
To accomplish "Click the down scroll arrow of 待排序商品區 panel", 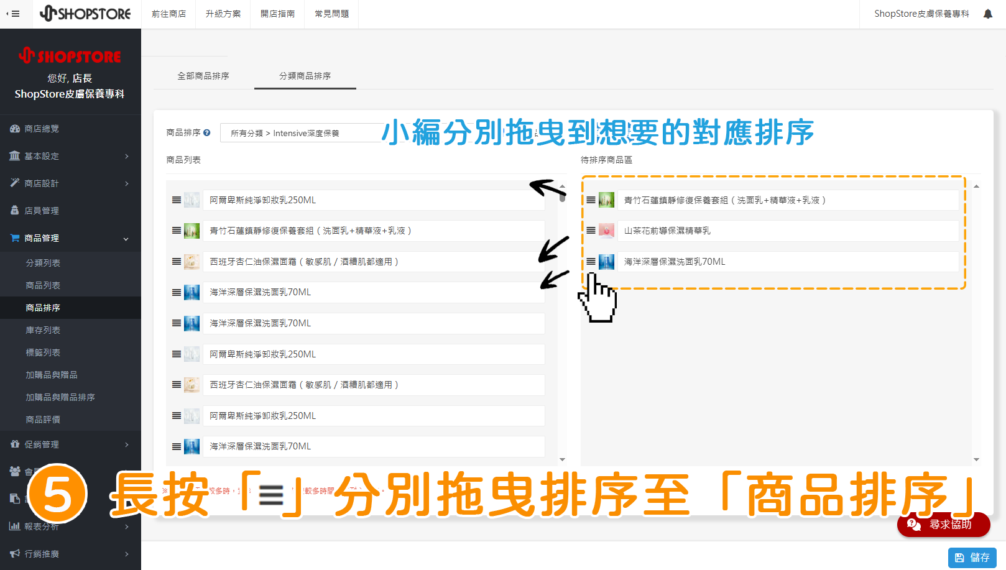I will (x=976, y=459).
